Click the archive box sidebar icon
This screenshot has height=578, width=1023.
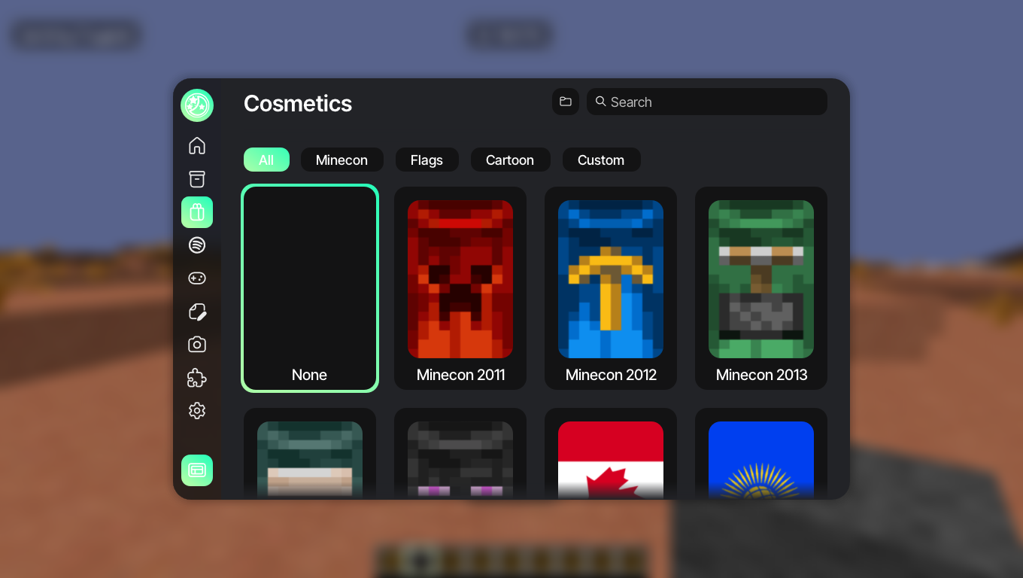[197, 179]
